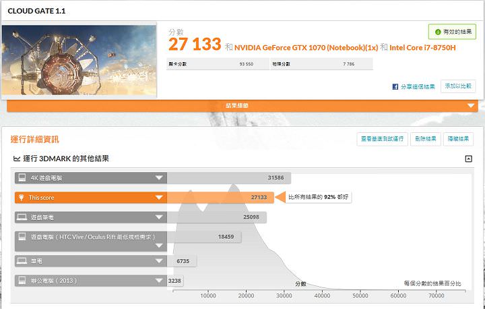
Task: Open the This score dropdown arrow
Action: pyautogui.click(x=159, y=198)
